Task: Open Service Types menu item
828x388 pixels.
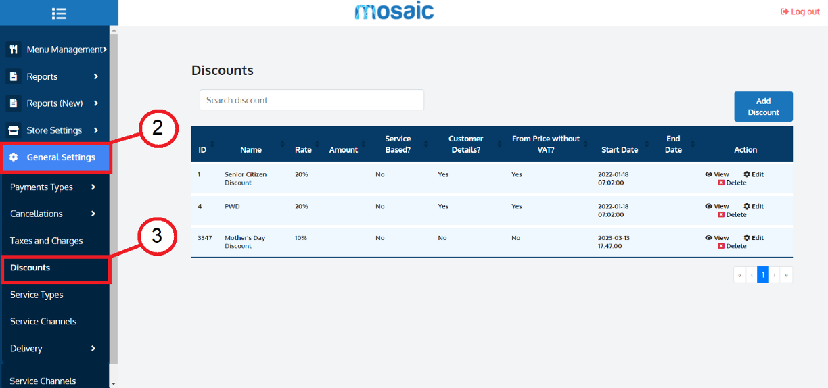Action: [x=37, y=295]
